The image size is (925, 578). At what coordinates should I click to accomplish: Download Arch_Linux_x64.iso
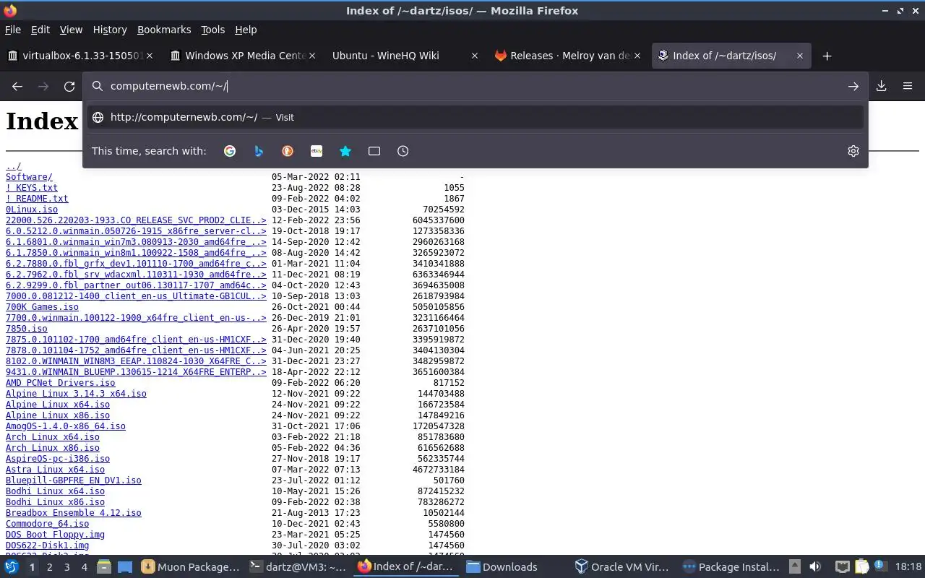coord(53,437)
